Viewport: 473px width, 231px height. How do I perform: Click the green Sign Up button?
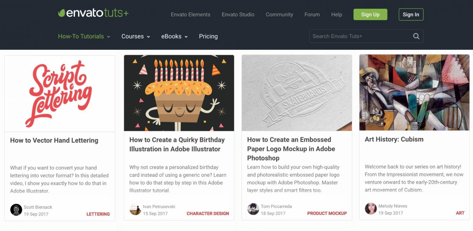[370, 14]
